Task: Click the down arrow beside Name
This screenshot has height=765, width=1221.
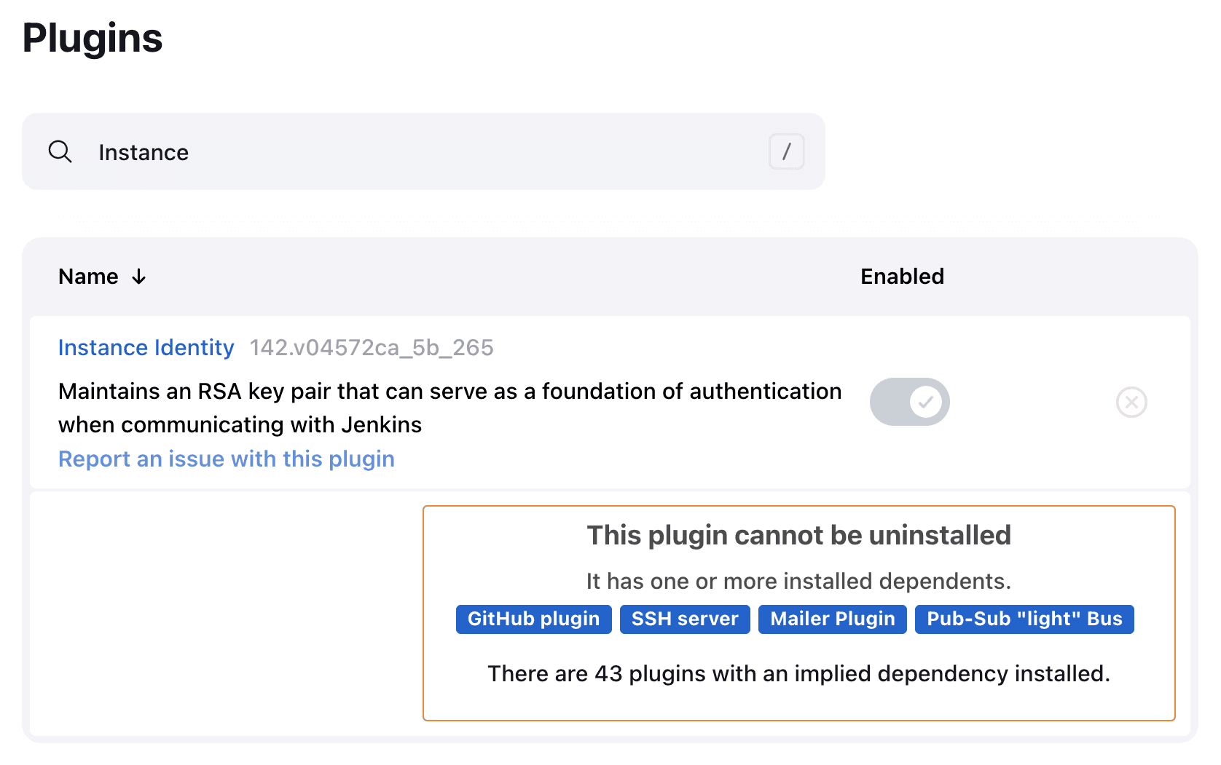Action: pos(139,276)
